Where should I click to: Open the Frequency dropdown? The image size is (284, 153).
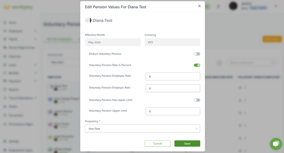(142, 129)
